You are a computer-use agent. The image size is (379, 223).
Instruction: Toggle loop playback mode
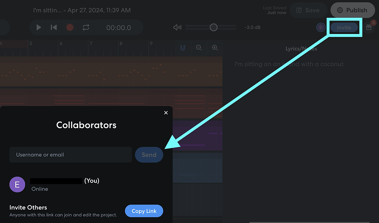point(85,27)
